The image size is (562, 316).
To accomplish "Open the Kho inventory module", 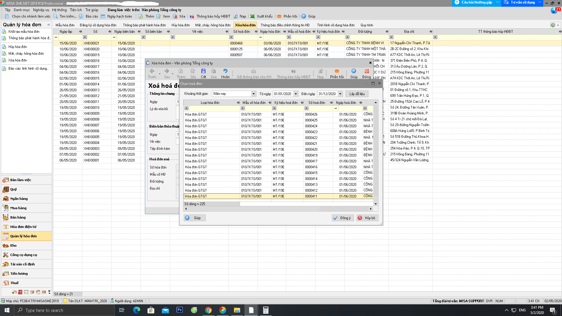I will coord(13,245).
